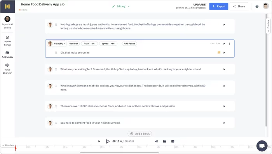Open Explore AI Voices

coord(7,22)
